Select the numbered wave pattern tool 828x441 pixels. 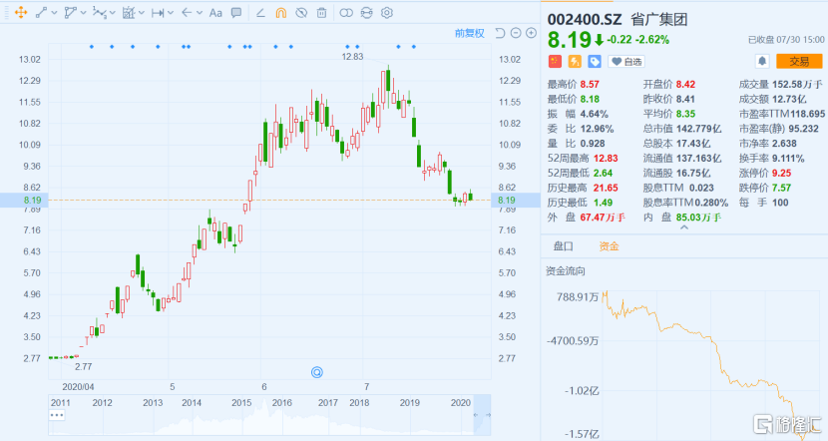click(x=99, y=13)
